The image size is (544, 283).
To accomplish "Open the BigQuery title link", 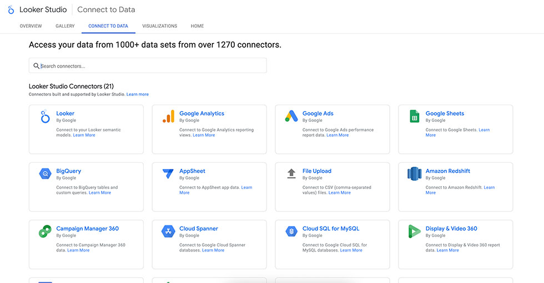I will (x=69, y=171).
